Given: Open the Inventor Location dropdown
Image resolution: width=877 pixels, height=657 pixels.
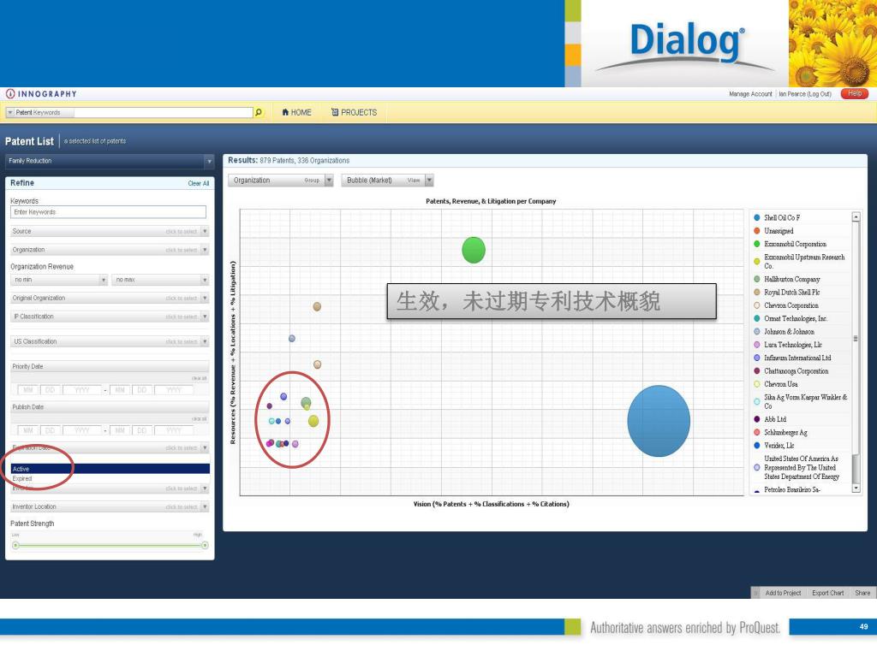Looking at the screenshot, I should pyautogui.click(x=110, y=506).
